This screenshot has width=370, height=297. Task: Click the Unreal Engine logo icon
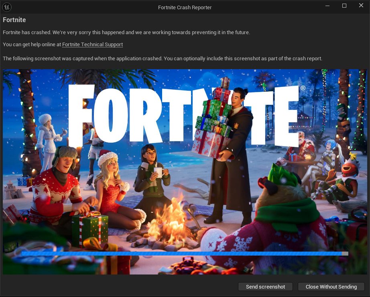click(x=7, y=7)
